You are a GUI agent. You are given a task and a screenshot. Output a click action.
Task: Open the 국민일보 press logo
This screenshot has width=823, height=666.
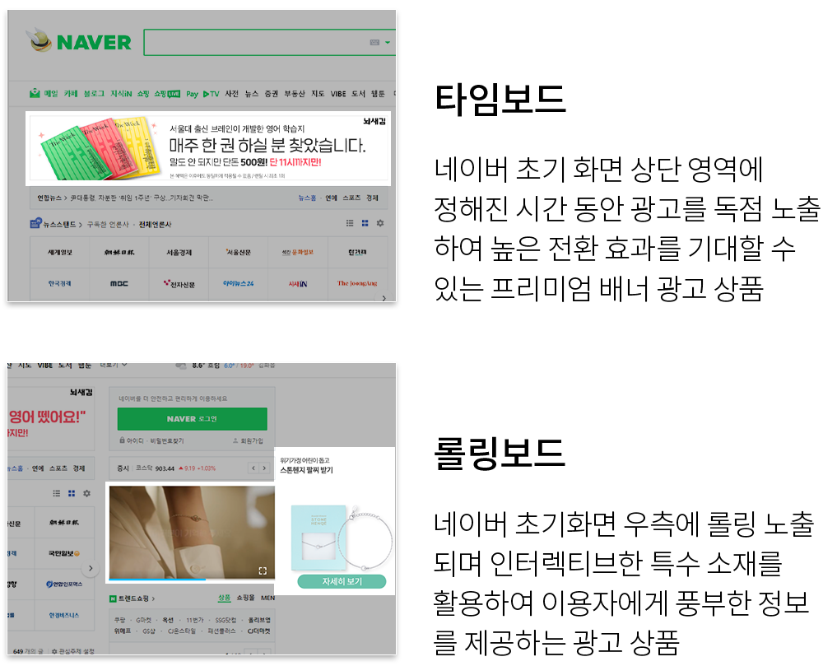pyautogui.click(x=64, y=554)
